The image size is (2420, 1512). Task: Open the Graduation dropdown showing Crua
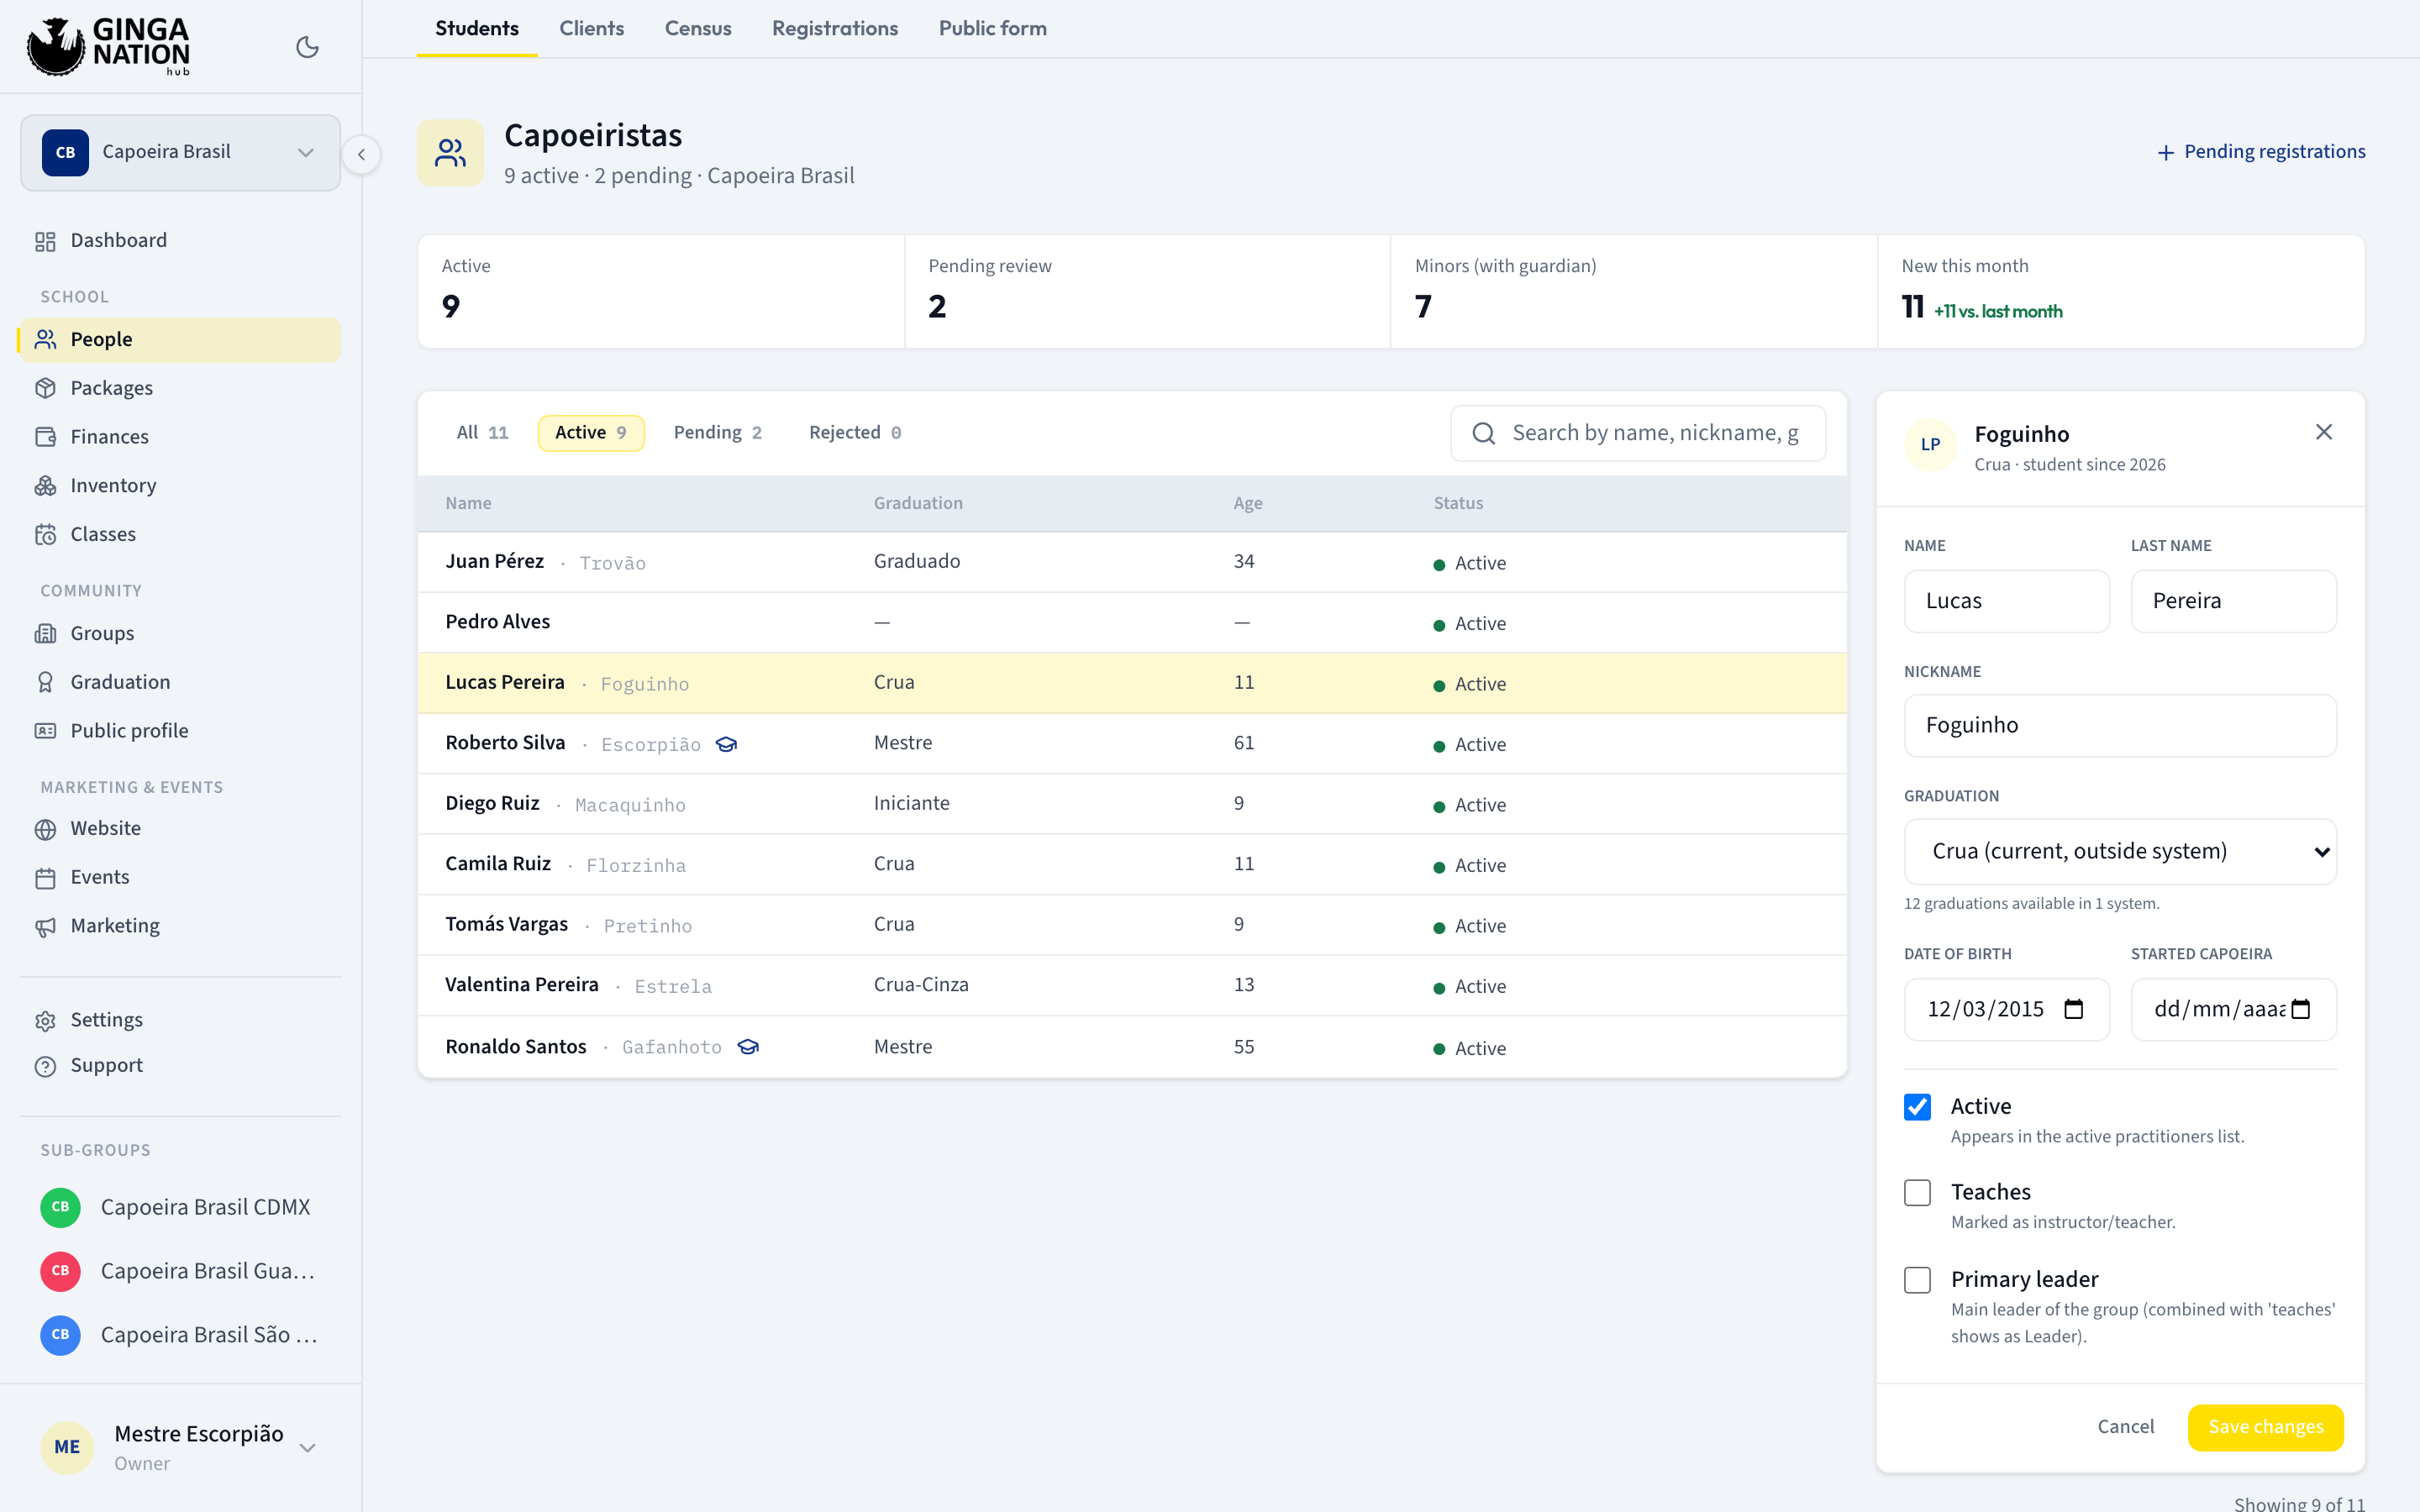coord(2120,851)
